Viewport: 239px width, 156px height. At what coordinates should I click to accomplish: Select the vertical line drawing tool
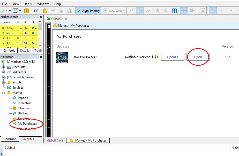click(x=231, y=11)
